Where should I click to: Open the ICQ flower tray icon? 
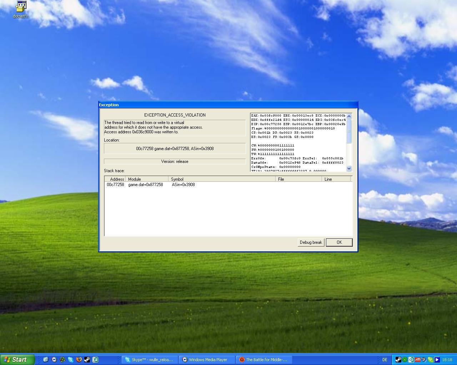coord(405,360)
